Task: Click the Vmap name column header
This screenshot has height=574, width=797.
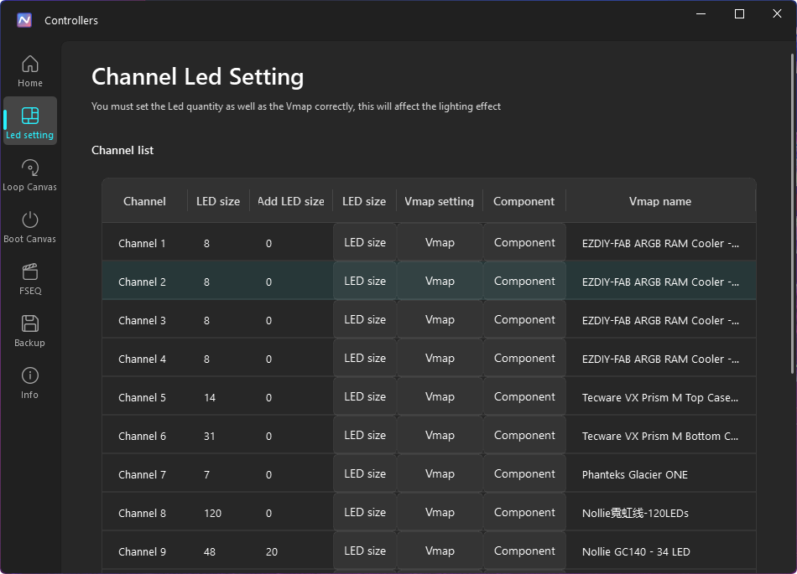Action: coord(660,201)
